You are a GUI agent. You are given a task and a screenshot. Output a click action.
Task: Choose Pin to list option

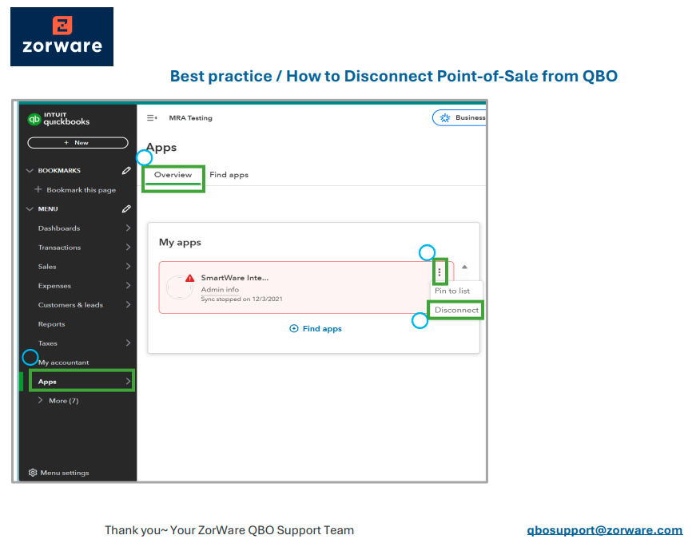tap(452, 291)
